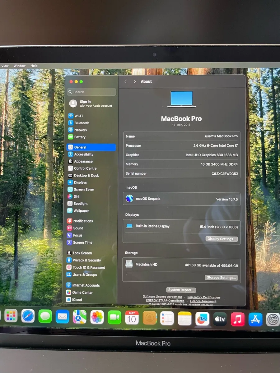The height and width of the screenshot is (373, 280).
Task: Click the Built-in Retina Display row
Action: [x=182, y=227]
